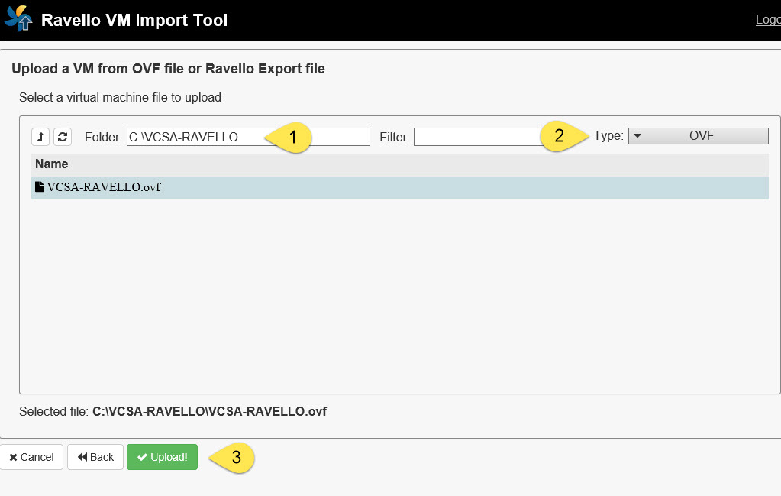Click the Name column header
Screen dimensions: 781x496
pos(52,164)
